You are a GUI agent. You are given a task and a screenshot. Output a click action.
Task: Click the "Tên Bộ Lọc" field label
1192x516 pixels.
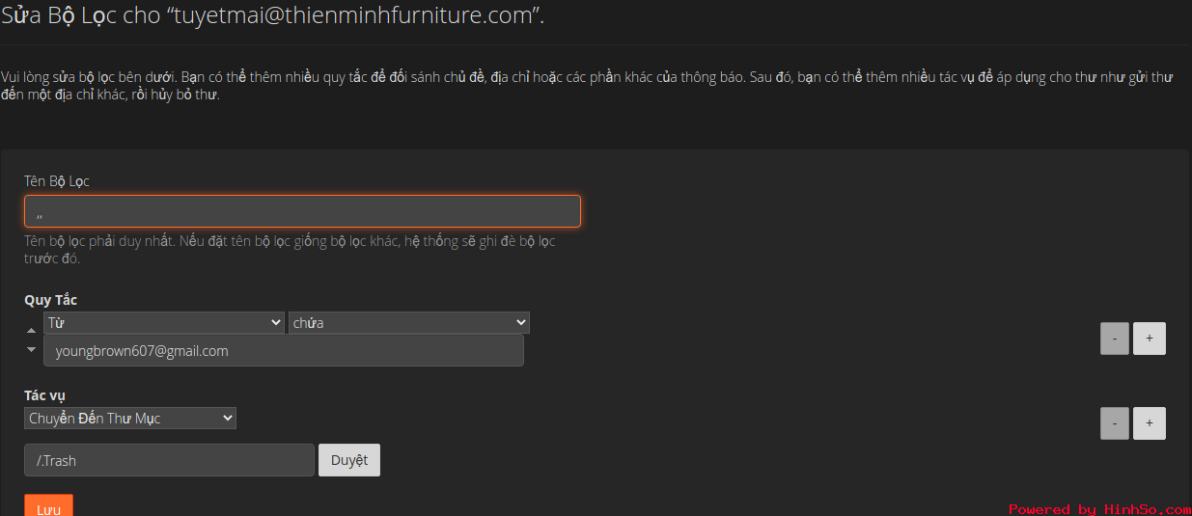click(x=57, y=181)
